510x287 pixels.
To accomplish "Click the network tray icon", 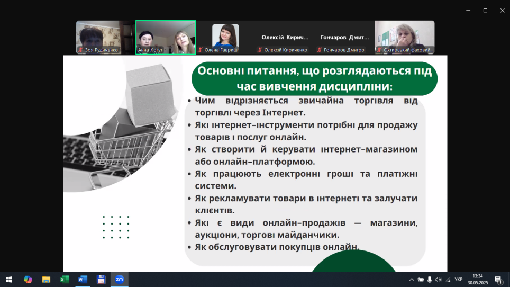I will coord(448,279).
